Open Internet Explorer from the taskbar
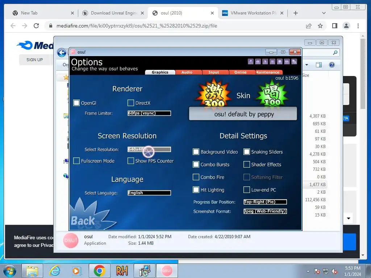371x278 pixels. click(55, 271)
